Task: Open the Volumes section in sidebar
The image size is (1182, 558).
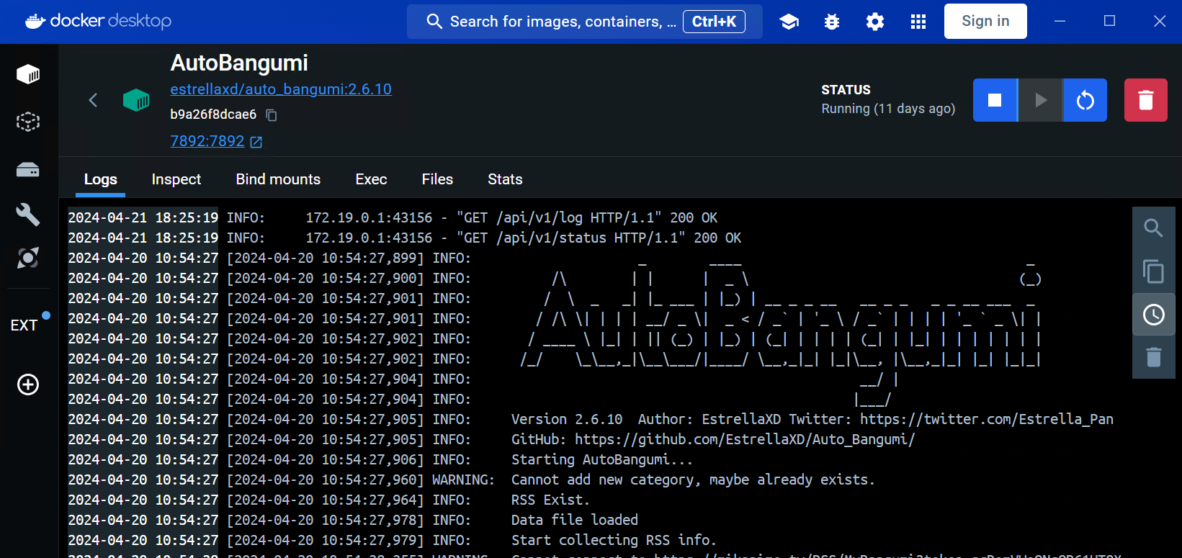Action: [28, 170]
